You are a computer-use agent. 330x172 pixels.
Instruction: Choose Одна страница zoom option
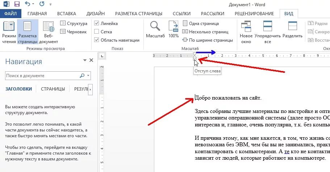[201, 23]
